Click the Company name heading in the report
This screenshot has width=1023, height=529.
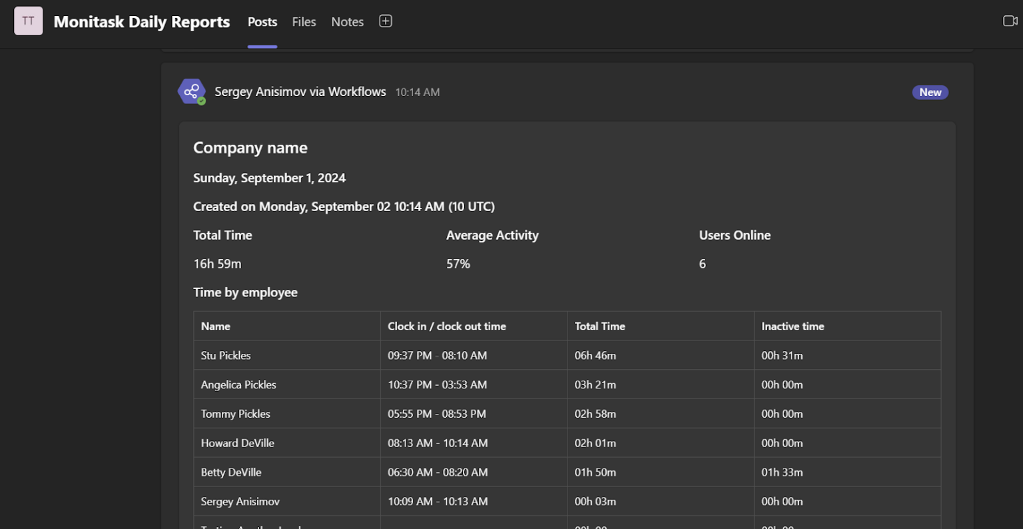coord(250,147)
